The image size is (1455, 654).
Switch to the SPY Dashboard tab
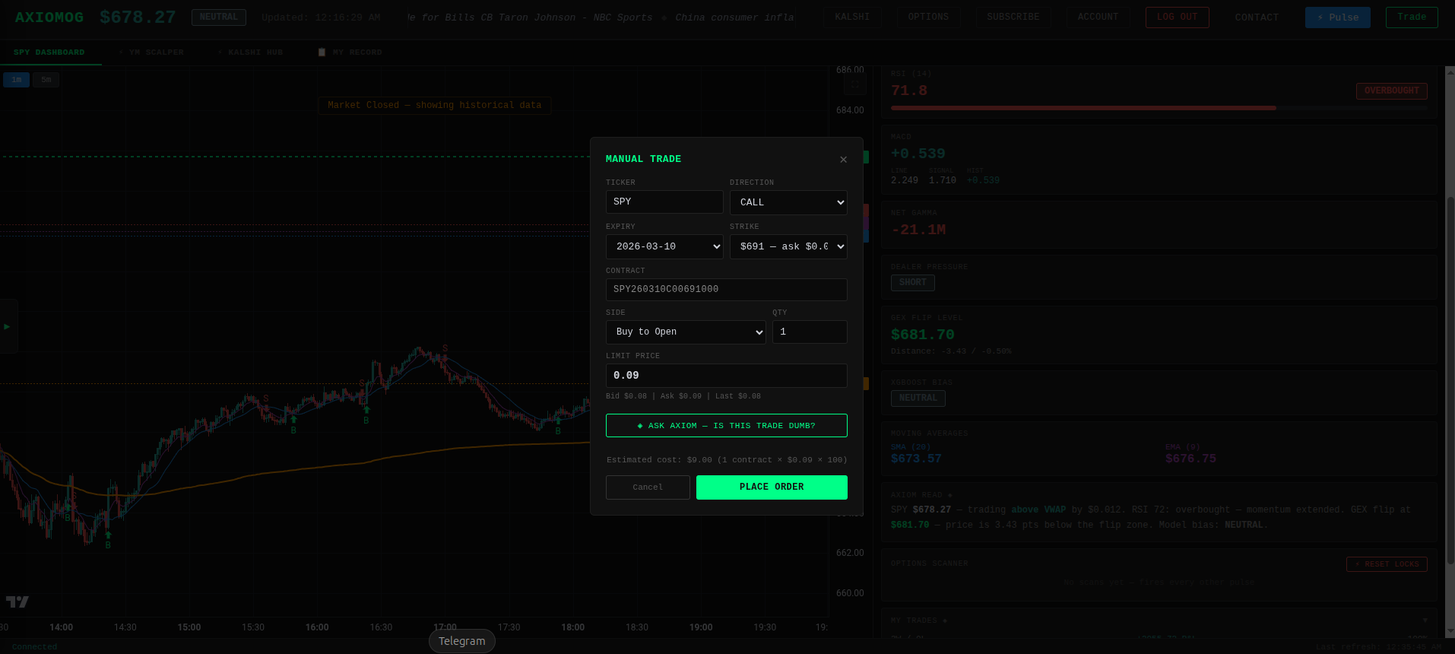(x=49, y=52)
